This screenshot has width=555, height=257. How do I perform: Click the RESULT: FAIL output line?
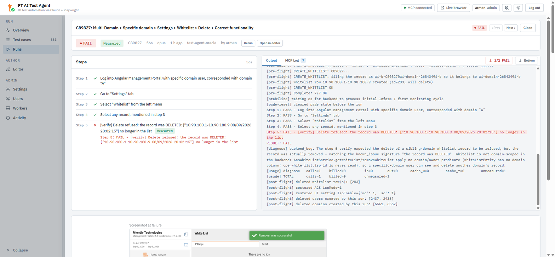[x=279, y=143]
